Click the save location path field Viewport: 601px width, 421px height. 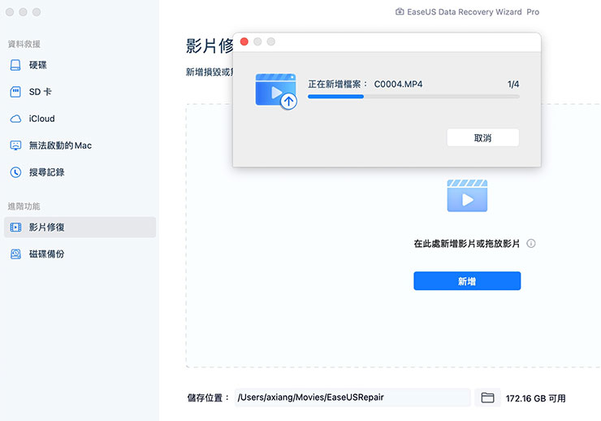(352, 397)
